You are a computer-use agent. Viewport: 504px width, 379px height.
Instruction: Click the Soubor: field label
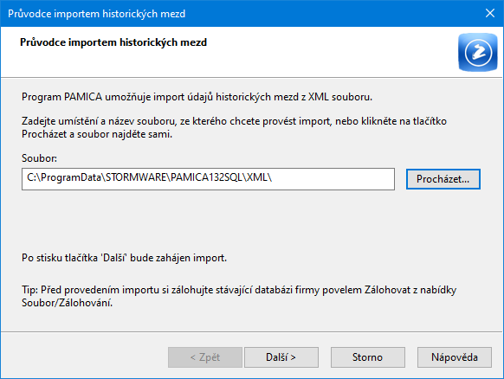pyautogui.click(x=39, y=158)
